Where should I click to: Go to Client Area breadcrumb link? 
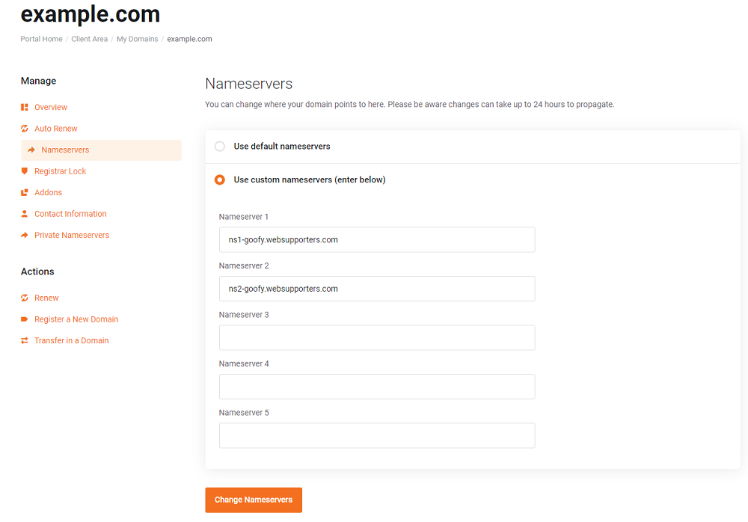click(89, 39)
